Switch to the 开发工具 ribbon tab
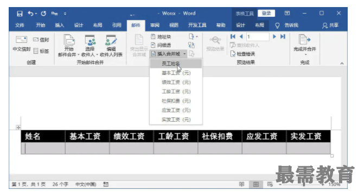Screen dimensions: 358x196 tap(197, 25)
